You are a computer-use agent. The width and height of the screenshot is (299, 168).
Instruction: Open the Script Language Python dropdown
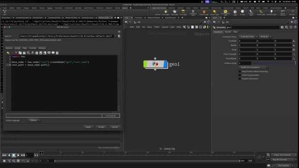[35, 120]
